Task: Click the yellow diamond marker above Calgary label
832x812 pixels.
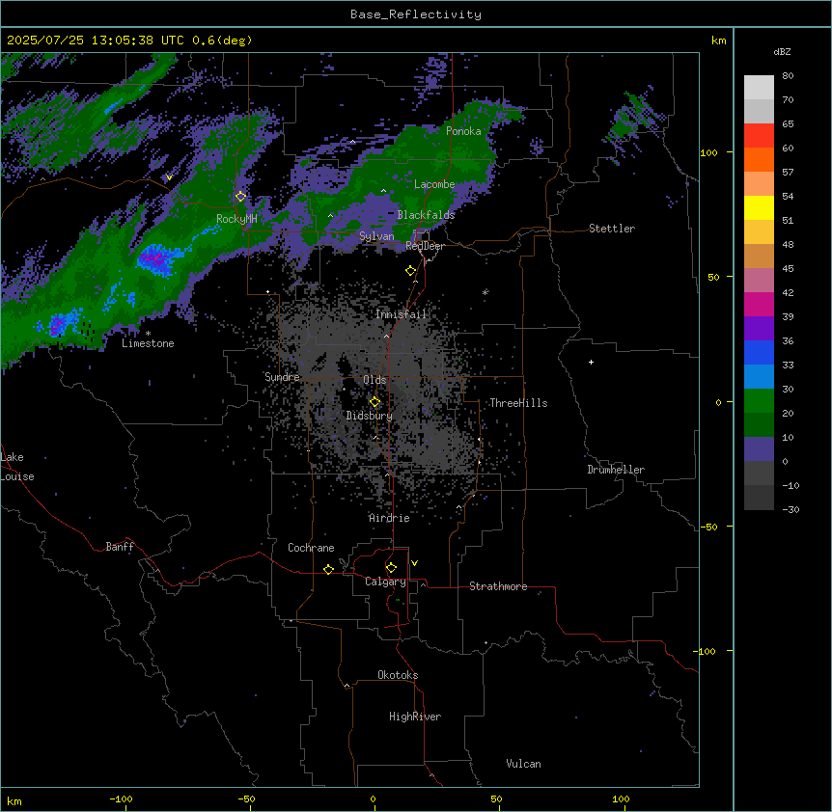Action: [x=391, y=568]
